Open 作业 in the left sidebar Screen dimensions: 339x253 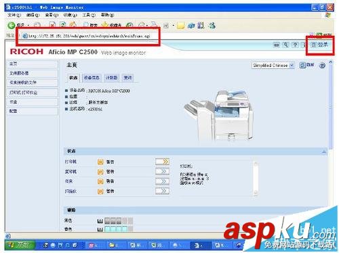(x=32, y=102)
